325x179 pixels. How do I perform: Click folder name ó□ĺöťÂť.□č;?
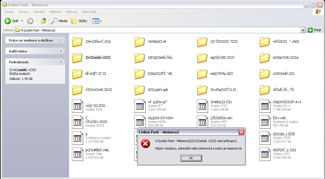(284, 74)
